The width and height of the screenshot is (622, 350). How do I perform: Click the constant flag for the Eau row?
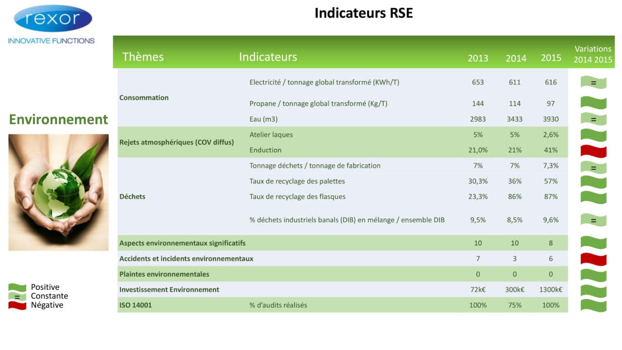click(593, 119)
